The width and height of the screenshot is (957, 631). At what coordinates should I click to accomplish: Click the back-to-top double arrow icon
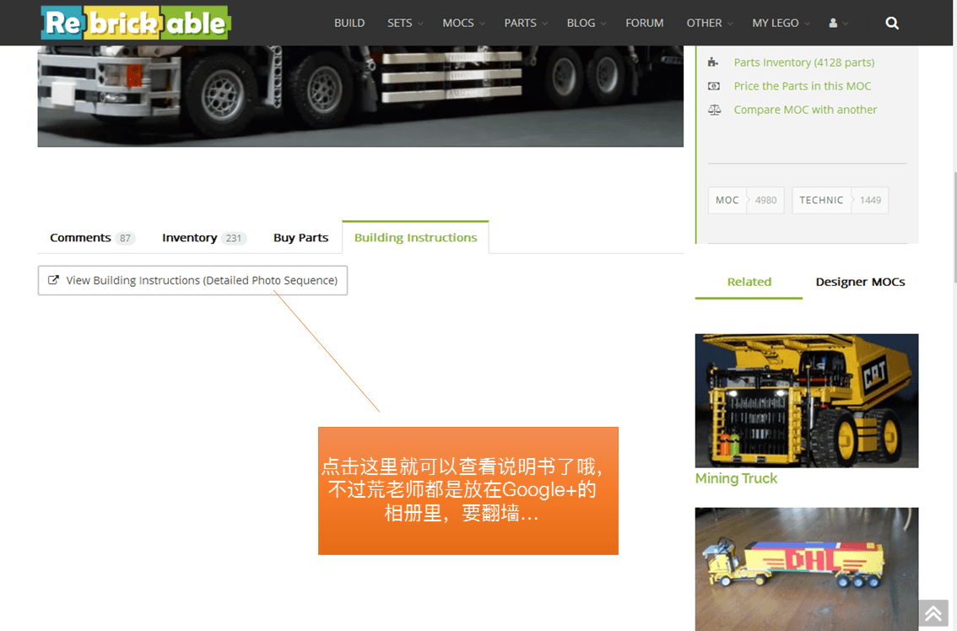coord(933,613)
